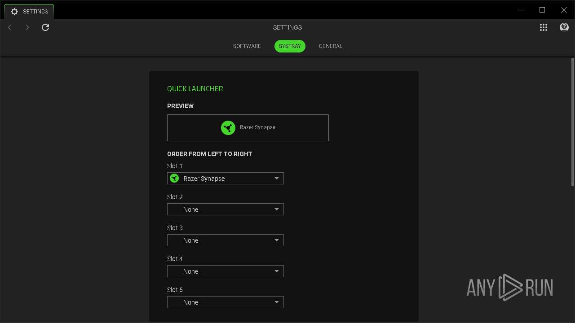
Task: Click the forward navigation arrow
Action: [27, 27]
